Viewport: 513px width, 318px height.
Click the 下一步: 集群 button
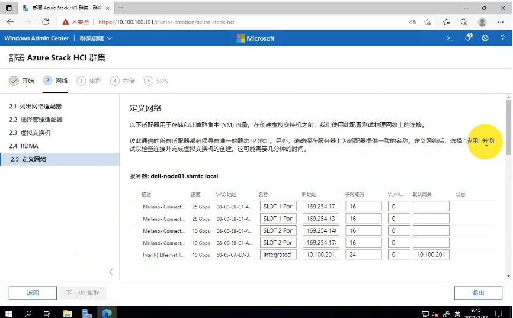pos(82,293)
